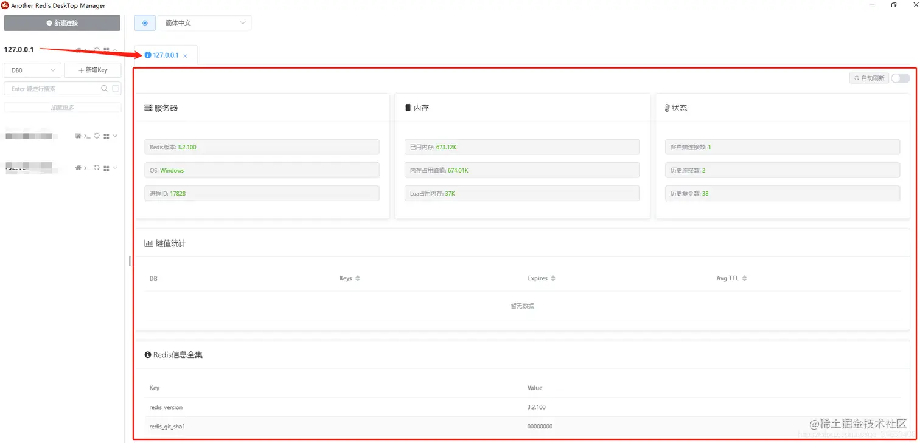Click the Redis信息全集 section heading
Screen dimensions: 920x443
[173, 354]
